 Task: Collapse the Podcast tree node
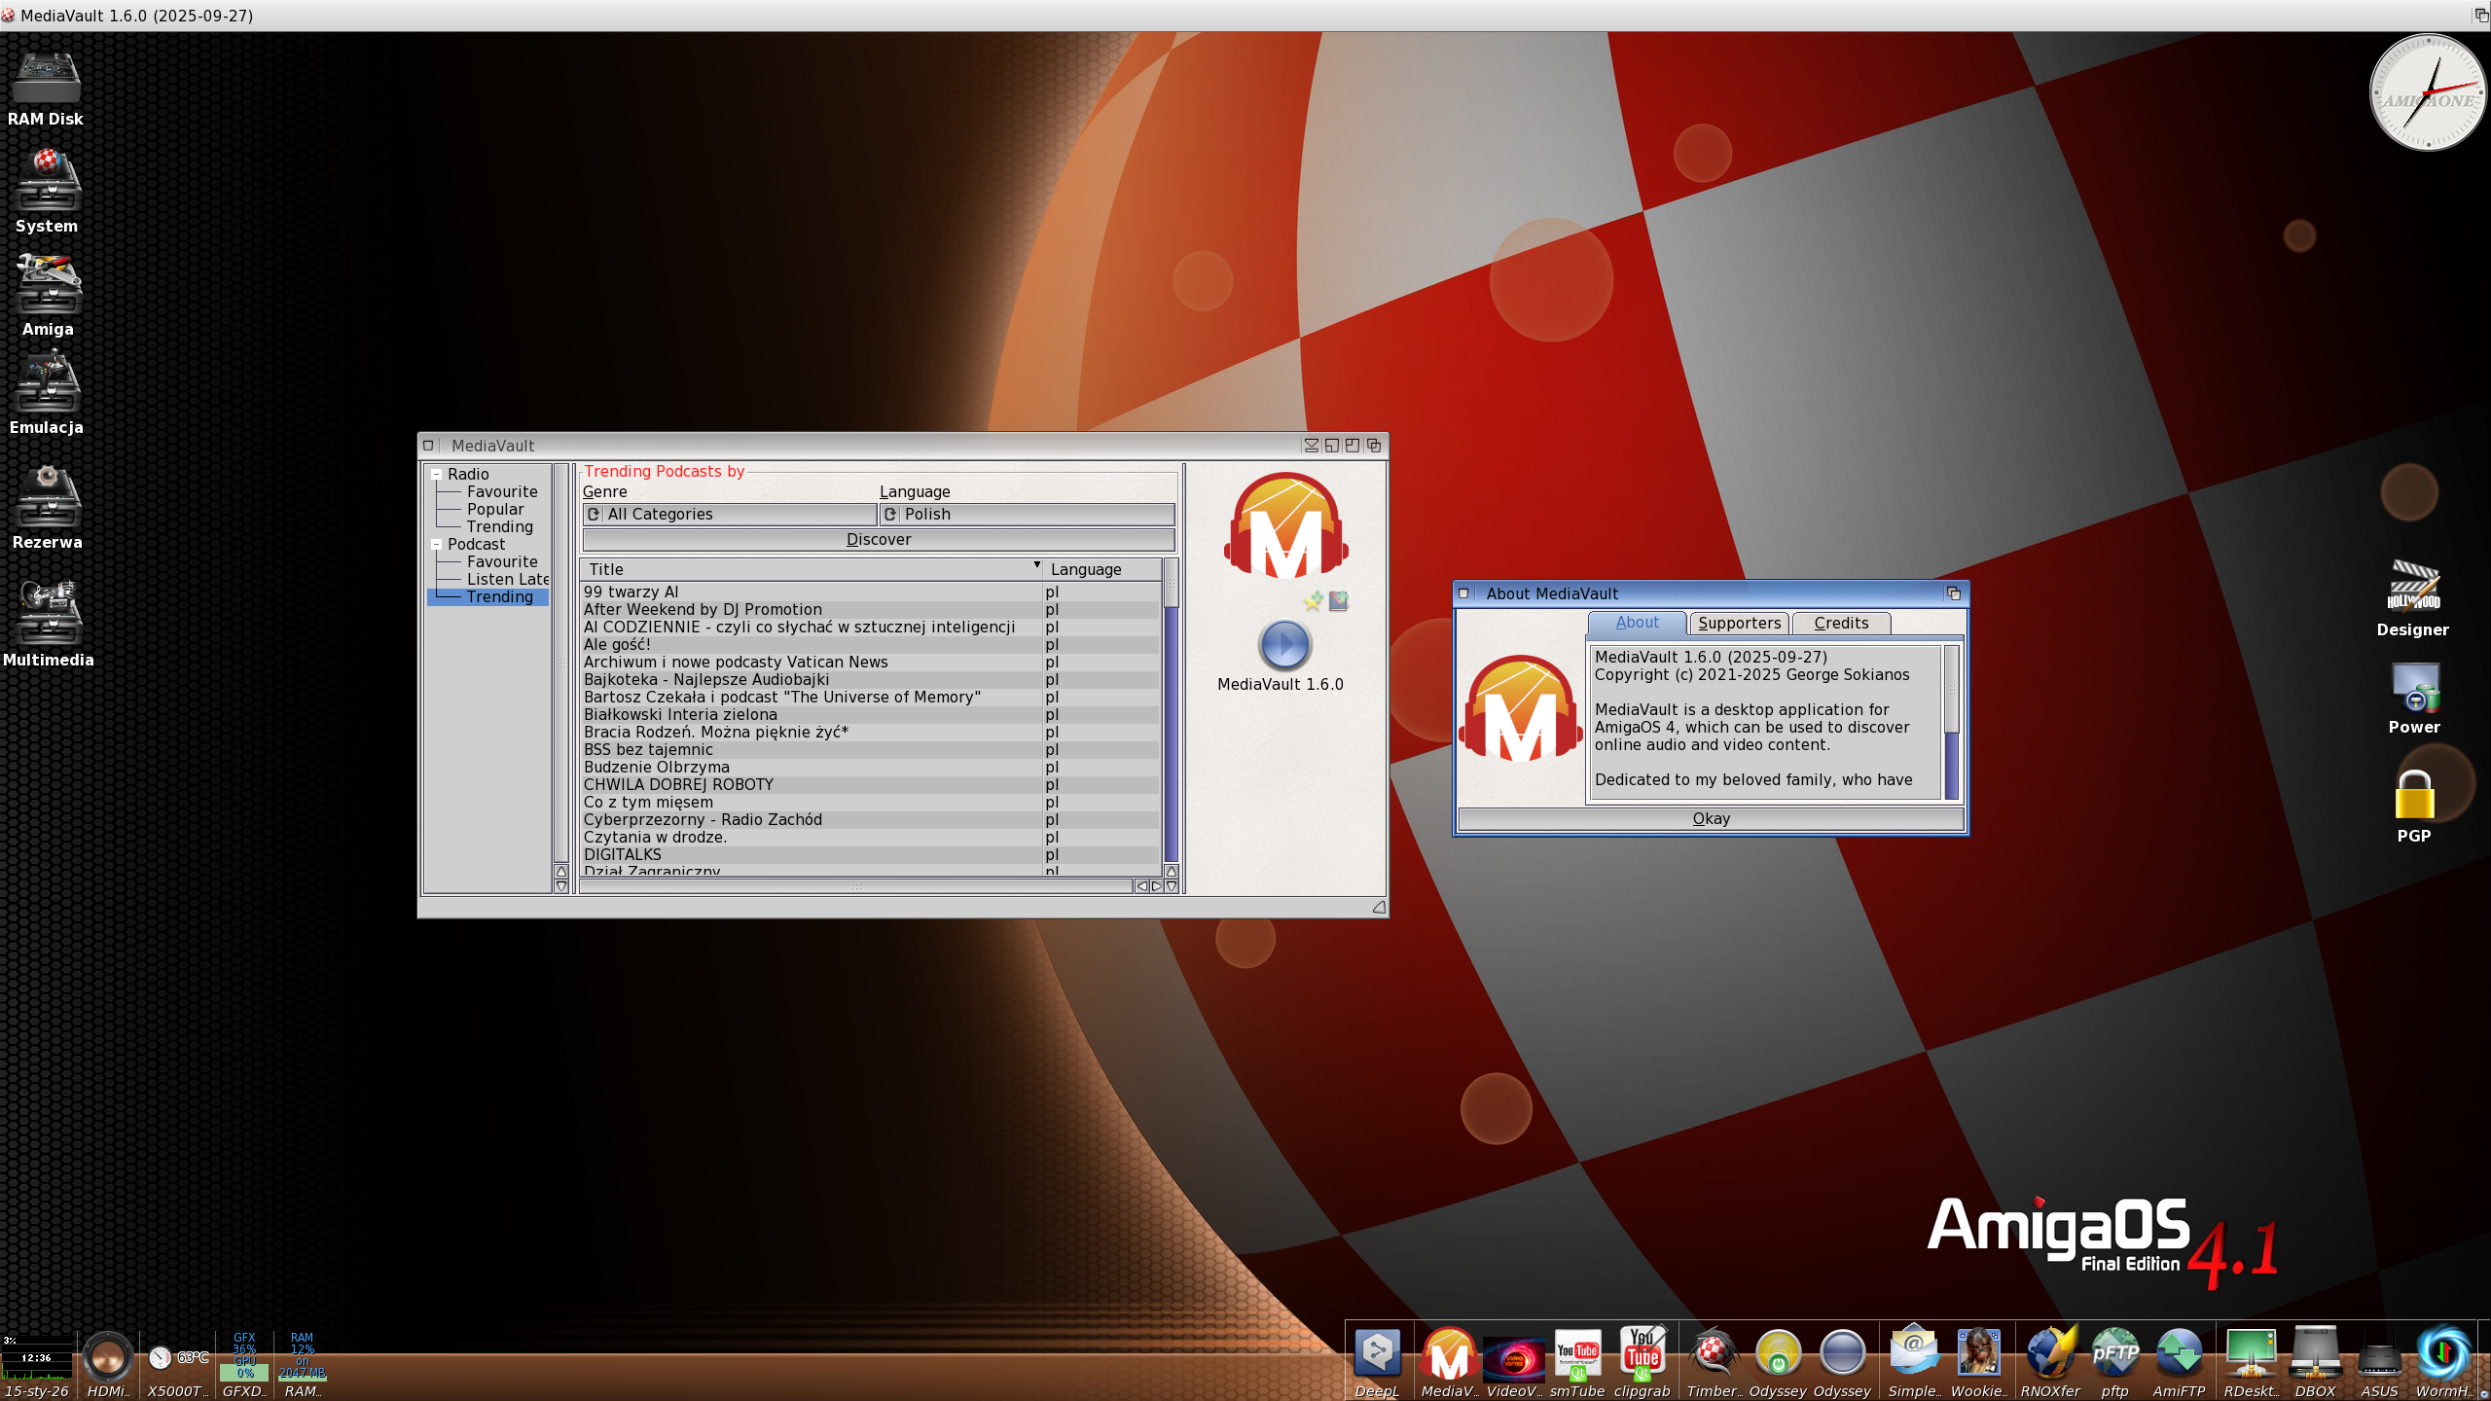(x=437, y=545)
